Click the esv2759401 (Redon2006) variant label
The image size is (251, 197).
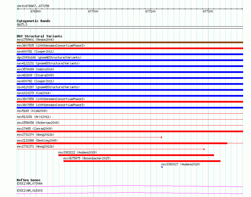36,40
